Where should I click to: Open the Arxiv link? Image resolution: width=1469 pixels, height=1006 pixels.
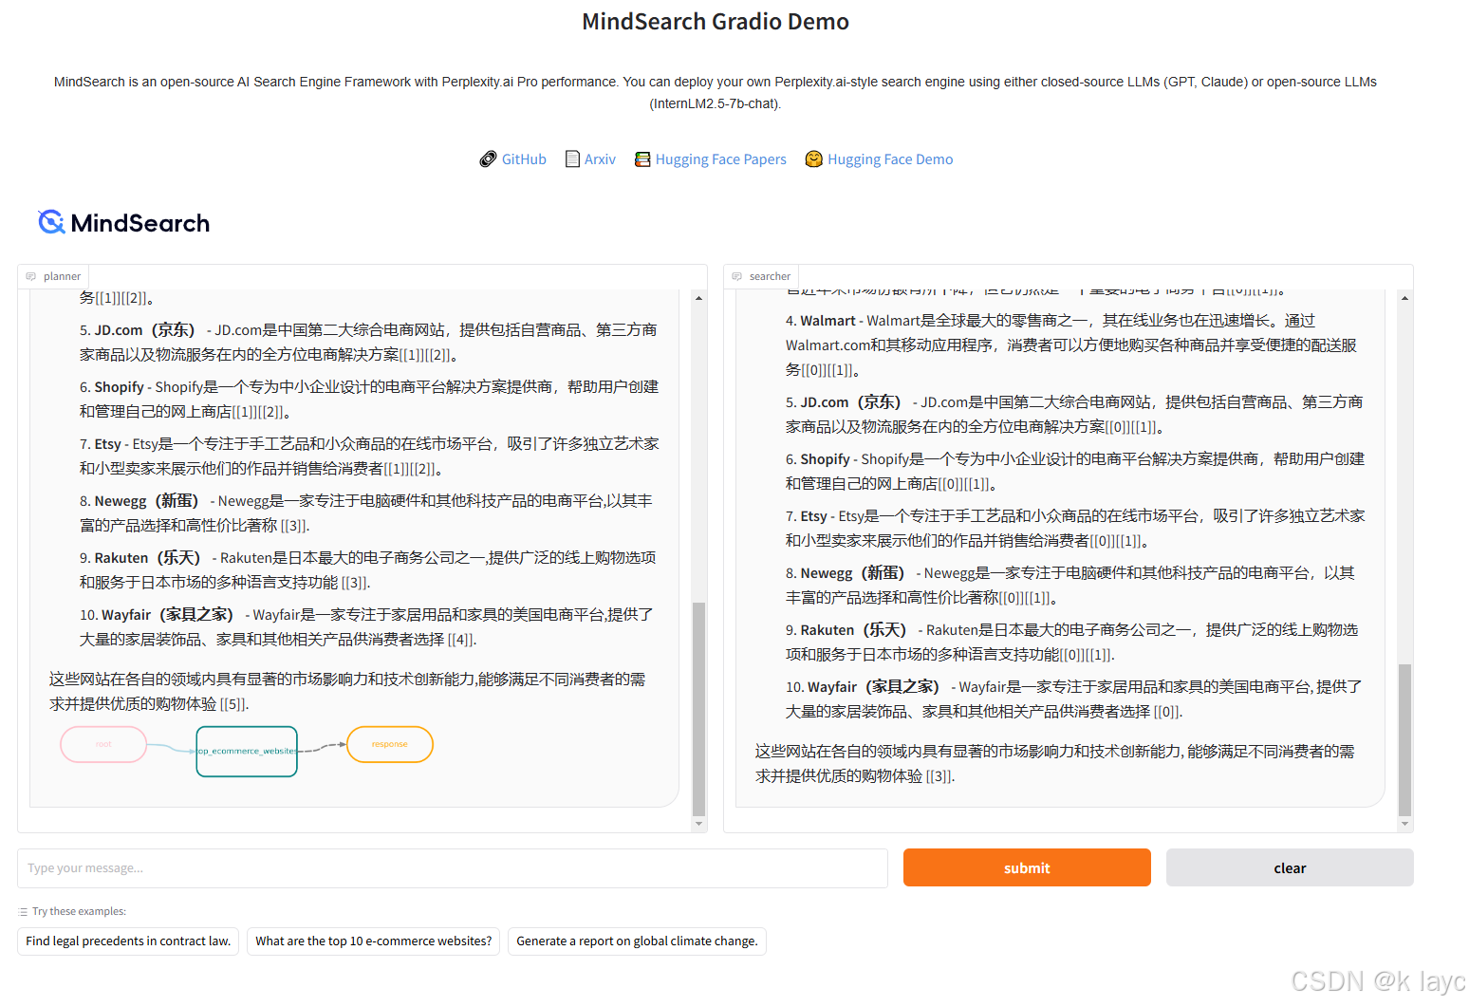[600, 159]
